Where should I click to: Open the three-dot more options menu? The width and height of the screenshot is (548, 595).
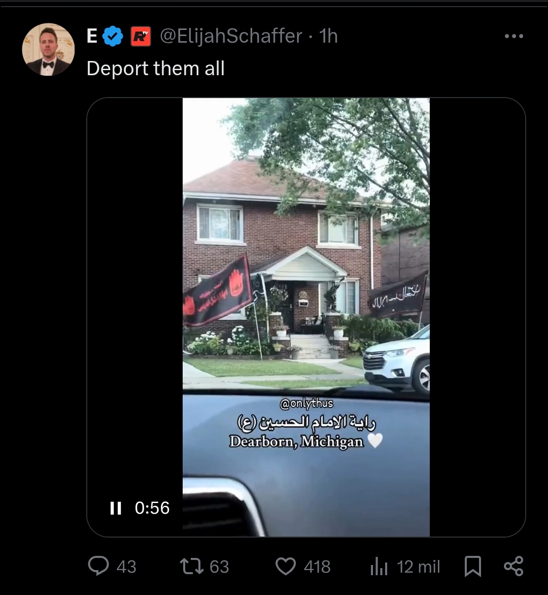point(515,36)
